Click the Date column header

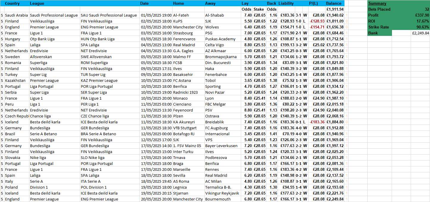pos(144,3)
